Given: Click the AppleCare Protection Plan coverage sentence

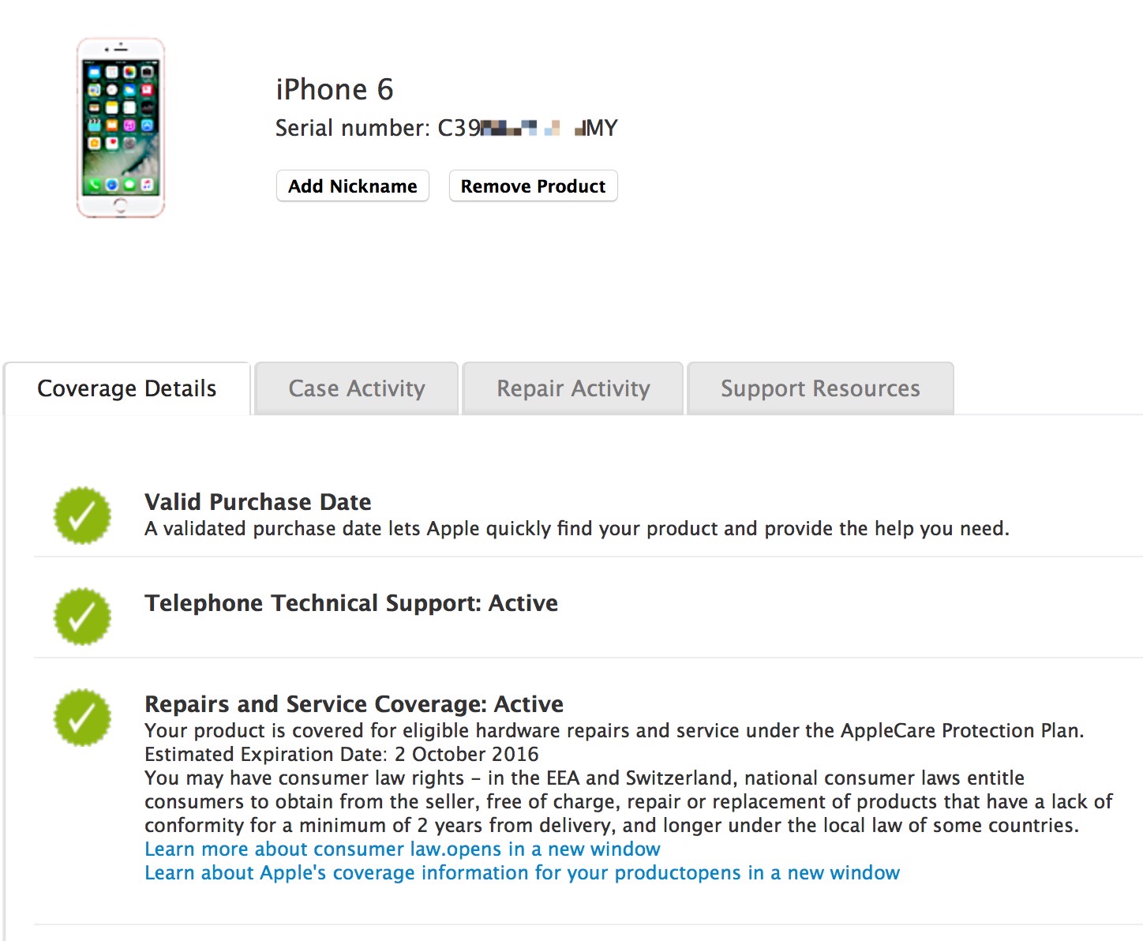Looking at the screenshot, I should [614, 731].
